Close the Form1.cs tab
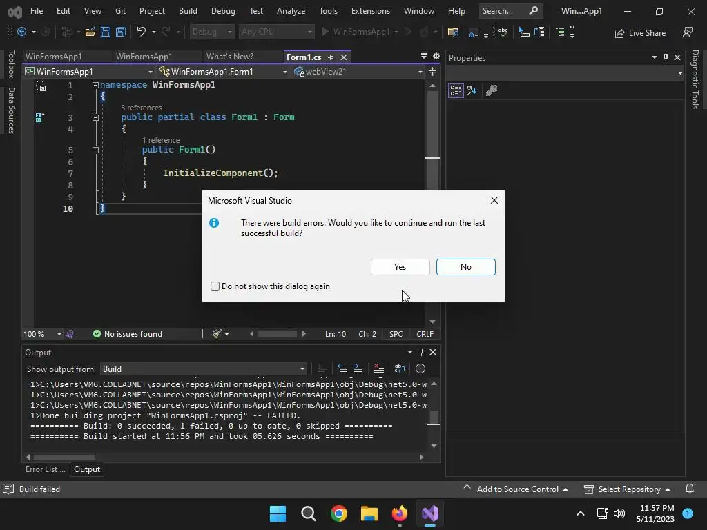This screenshot has width=707, height=530. coord(344,57)
